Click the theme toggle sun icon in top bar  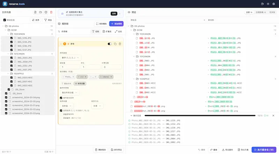[x=268, y=4]
